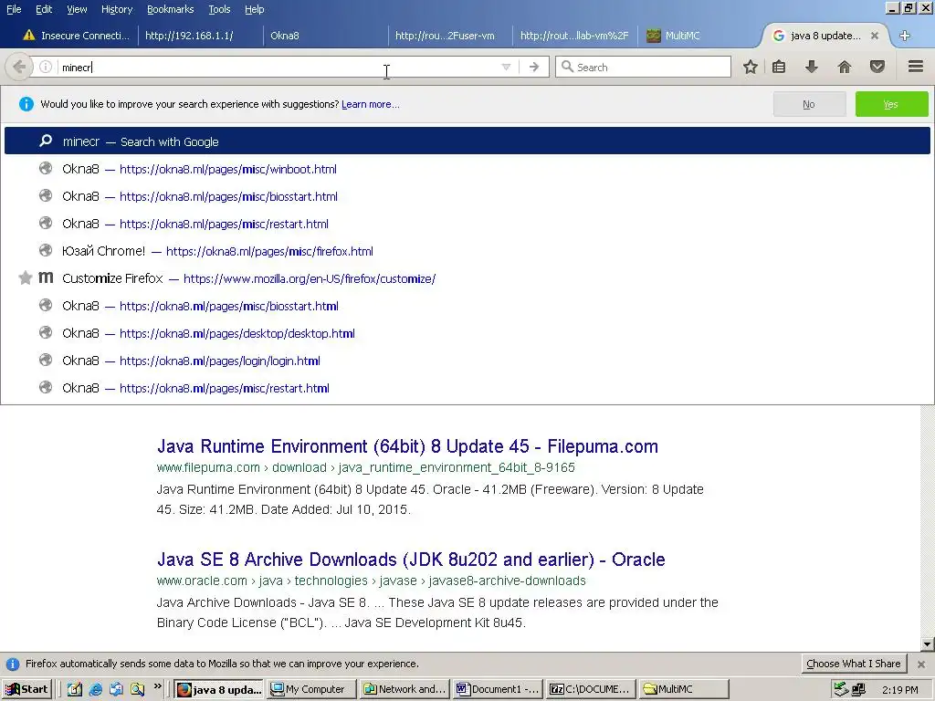Click the network connection tray icon
Screen dimensions: 935x701
[858, 690]
